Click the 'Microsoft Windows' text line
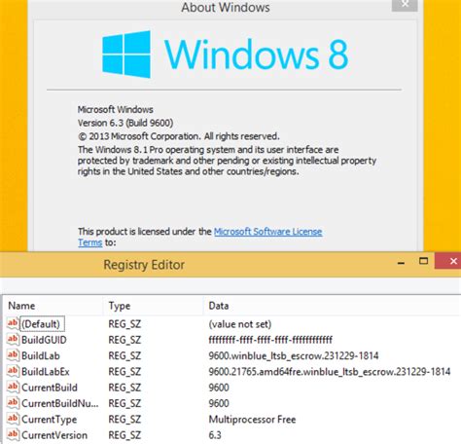This screenshot has height=444, width=461. point(115,109)
